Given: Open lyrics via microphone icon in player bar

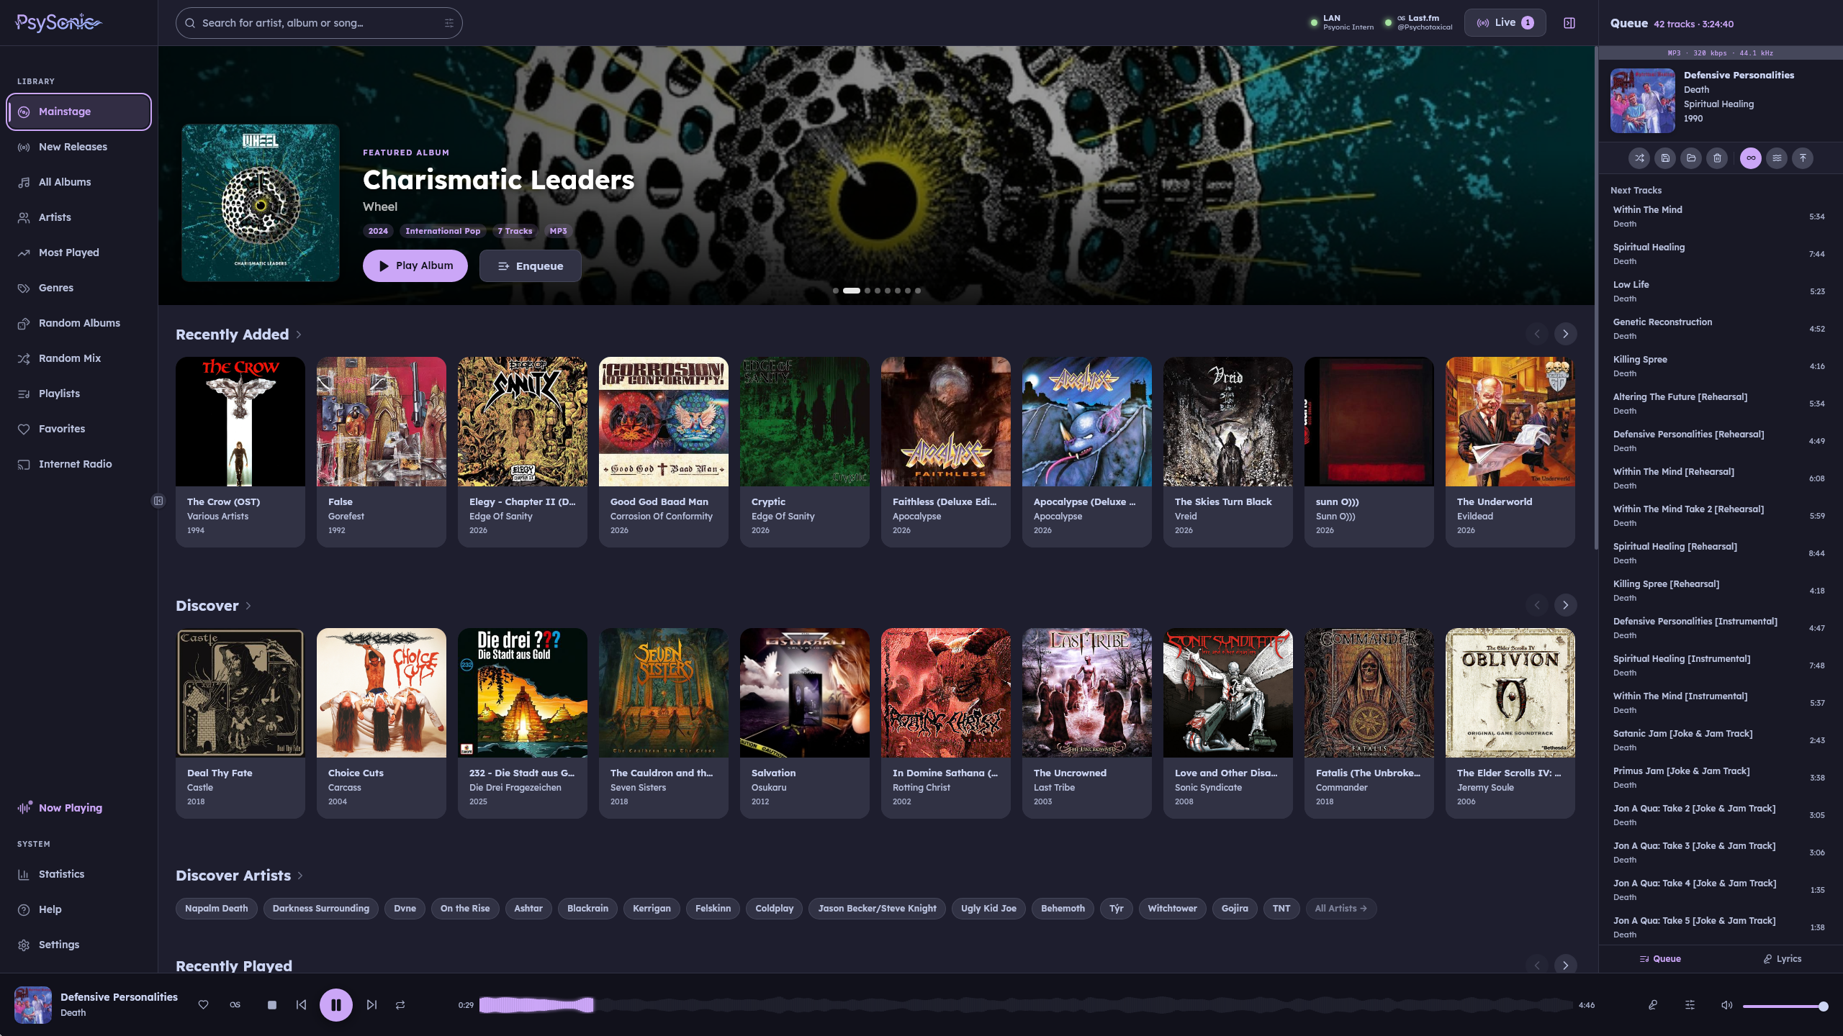Looking at the screenshot, I should (x=1653, y=1005).
